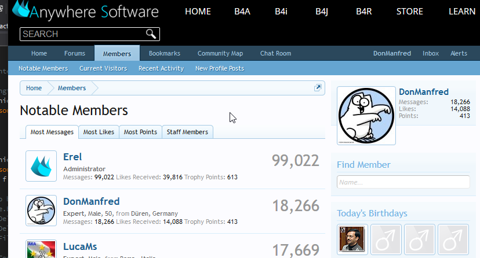480x258 pixels.
Task: Click the Find Member name field
Action: tap(403, 182)
